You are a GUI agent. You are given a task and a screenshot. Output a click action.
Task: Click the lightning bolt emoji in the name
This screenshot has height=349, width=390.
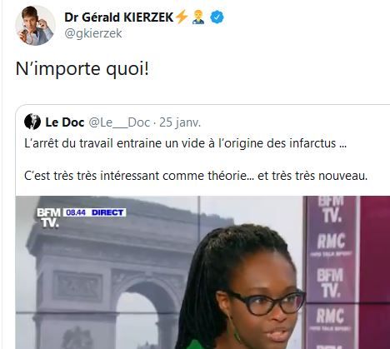182,17
